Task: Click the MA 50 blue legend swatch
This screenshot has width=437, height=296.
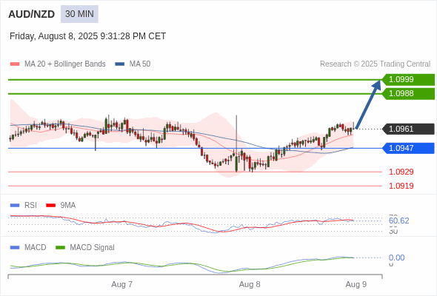Action: (120, 64)
